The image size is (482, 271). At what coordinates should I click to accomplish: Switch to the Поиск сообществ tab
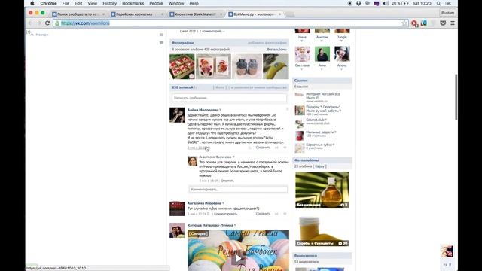pos(78,14)
